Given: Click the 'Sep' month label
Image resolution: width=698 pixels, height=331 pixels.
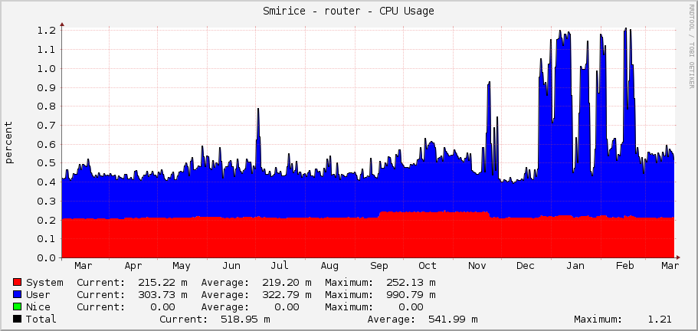Looking at the screenshot, I should 379,266.
